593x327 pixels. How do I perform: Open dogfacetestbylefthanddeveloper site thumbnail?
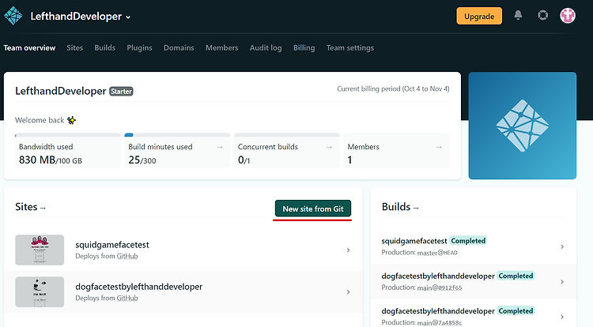tap(40, 292)
